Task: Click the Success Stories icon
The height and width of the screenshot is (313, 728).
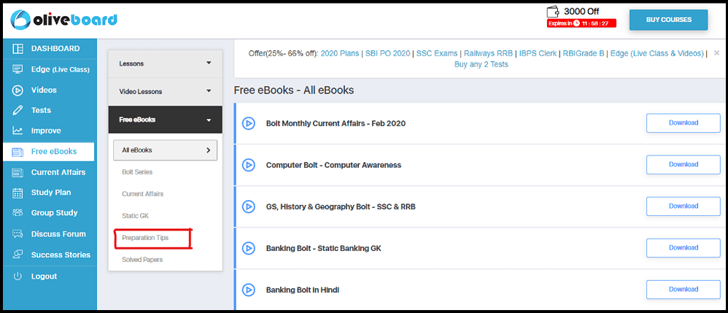Action: tap(18, 255)
